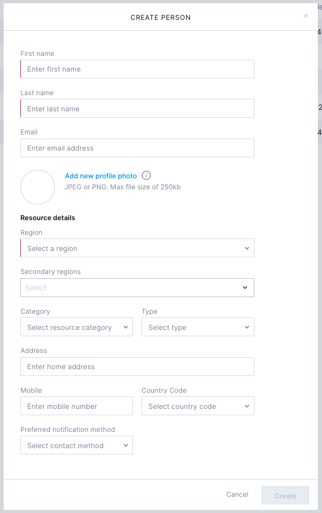Click into the Enter last name field

point(137,108)
